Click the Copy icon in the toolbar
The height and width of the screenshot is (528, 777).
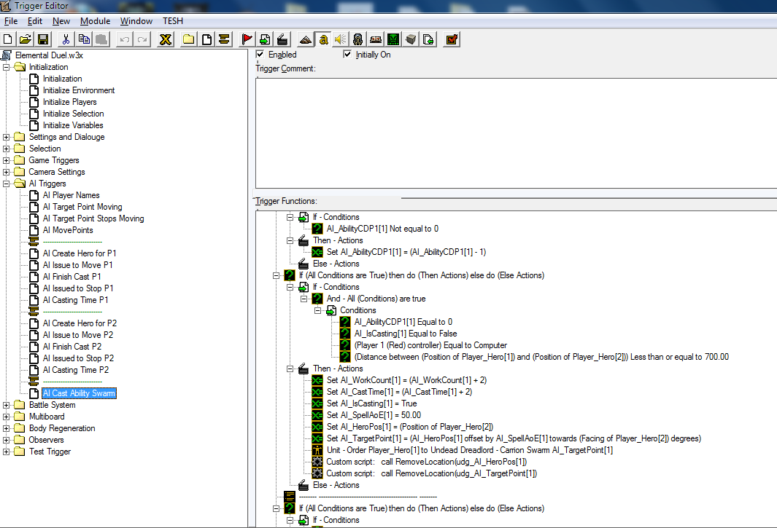(x=84, y=39)
